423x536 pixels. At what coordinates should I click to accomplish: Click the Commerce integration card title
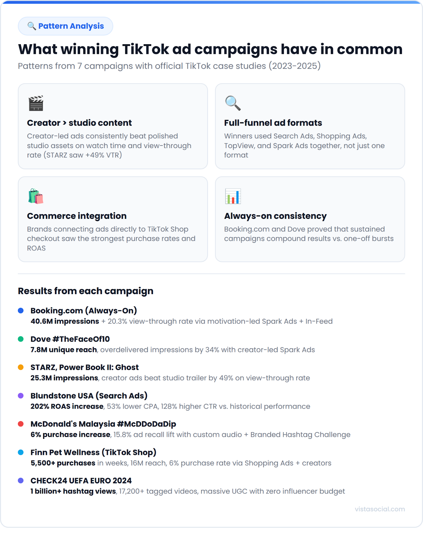click(x=77, y=216)
